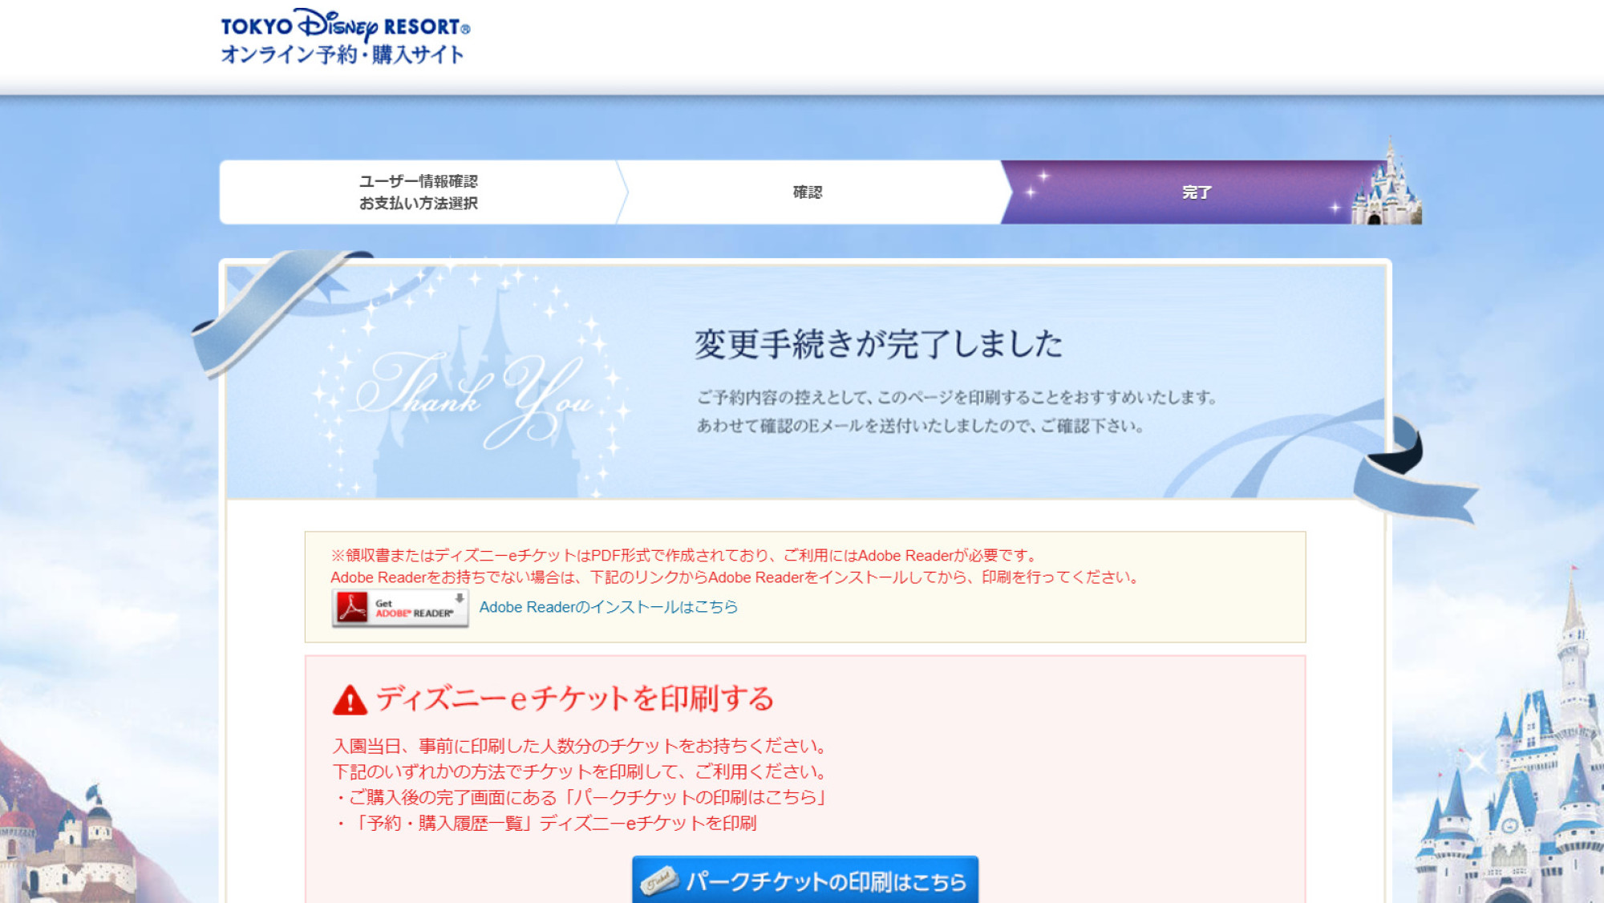Open the Adobe Readerのインストールはこちら link
Screen dimensions: 1604x903
click(x=608, y=607)
